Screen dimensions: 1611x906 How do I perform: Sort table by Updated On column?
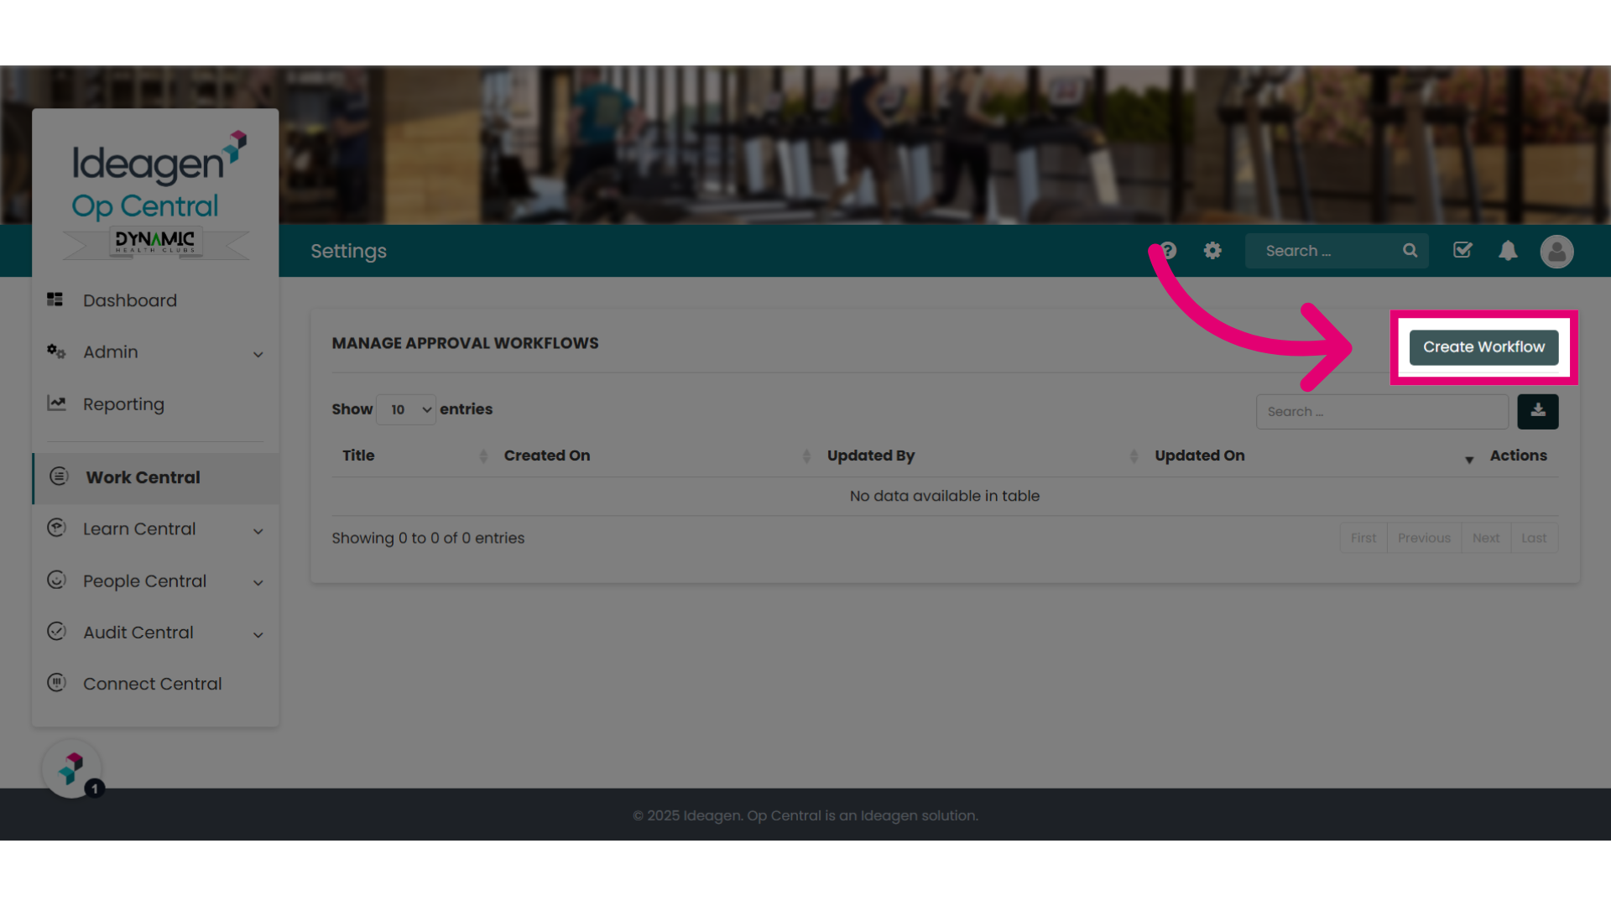pyautogui.click(x=1311, y=456)
